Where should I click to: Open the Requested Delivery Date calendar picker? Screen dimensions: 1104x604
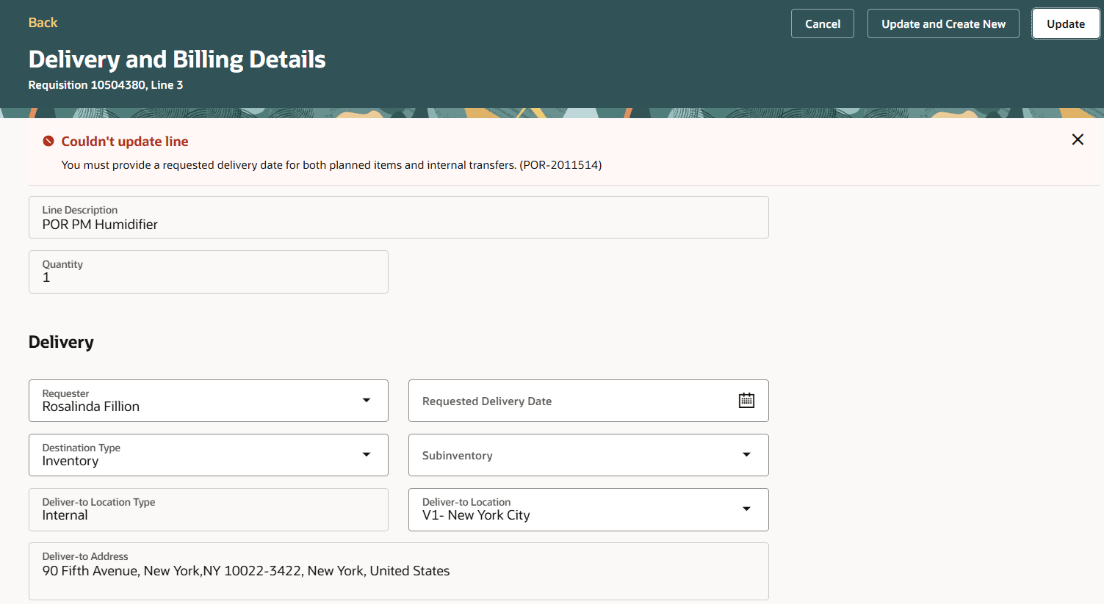746,400
